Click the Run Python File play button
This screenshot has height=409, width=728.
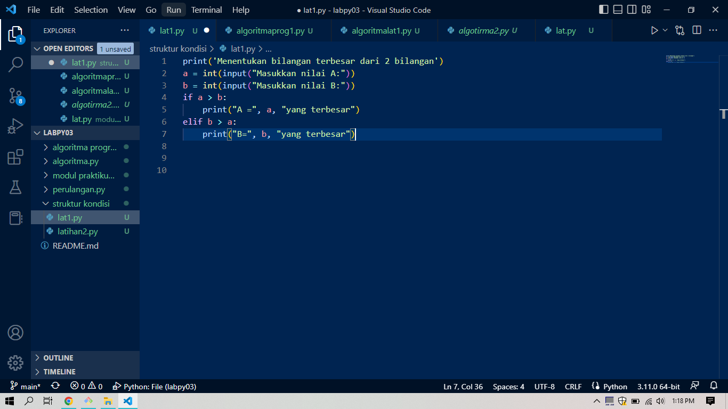pos(654,30)
